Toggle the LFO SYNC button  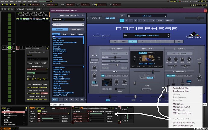(107, 89)
